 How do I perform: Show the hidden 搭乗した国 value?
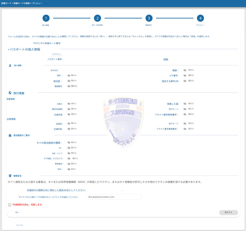coord(185,104)
